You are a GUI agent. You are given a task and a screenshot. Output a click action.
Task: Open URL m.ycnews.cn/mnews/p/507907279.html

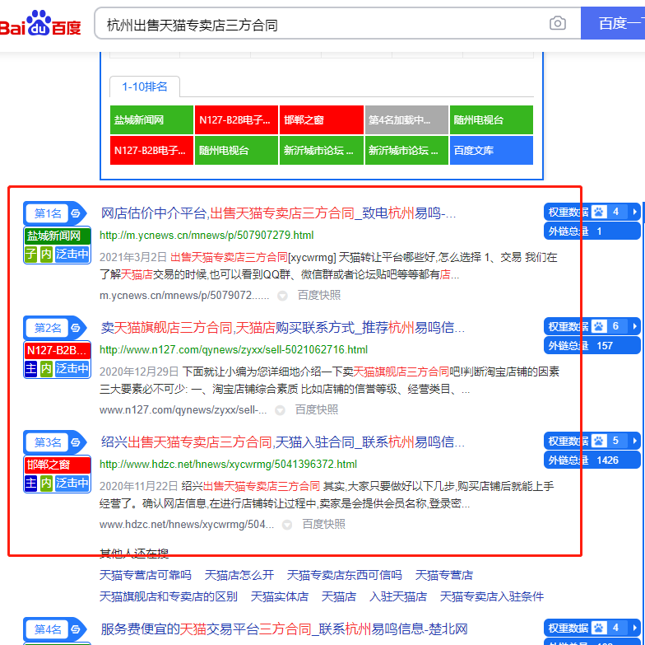pyautogui.click(x=206, y=236)
